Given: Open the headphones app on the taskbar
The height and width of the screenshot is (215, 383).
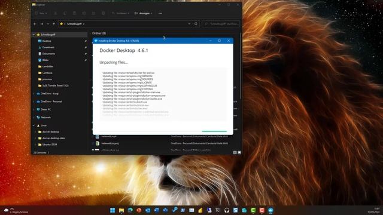Looking at the screenshot, I should (x=227, y=210).
